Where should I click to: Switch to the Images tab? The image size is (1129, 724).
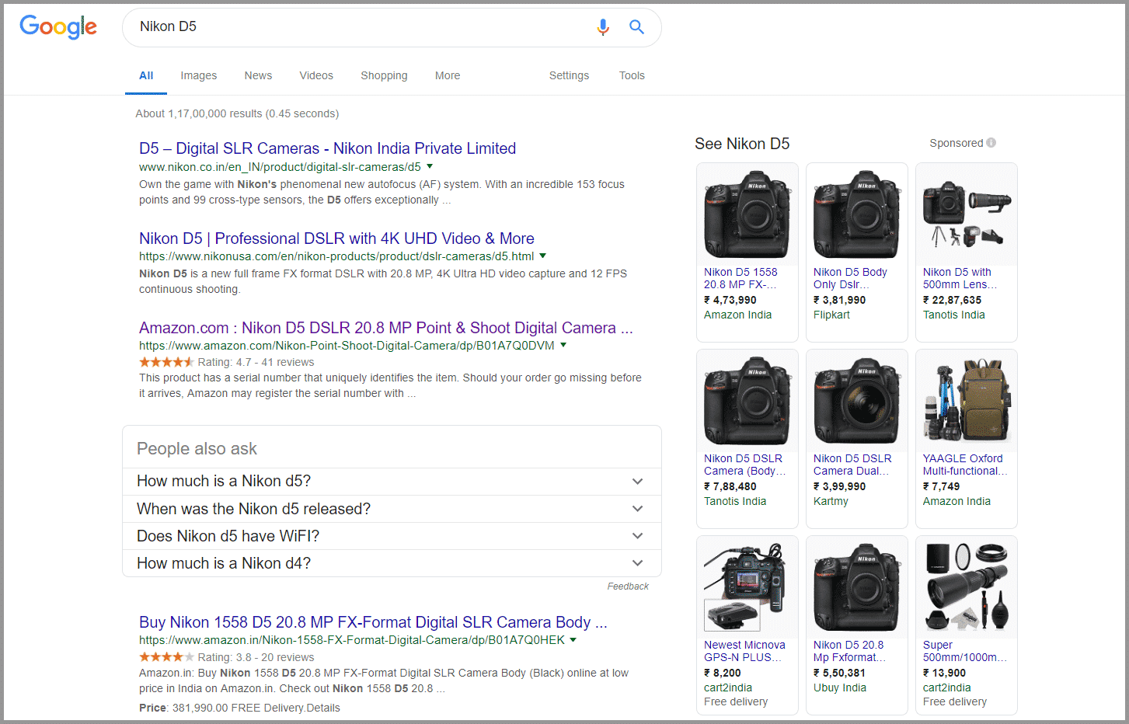(199, 75)
